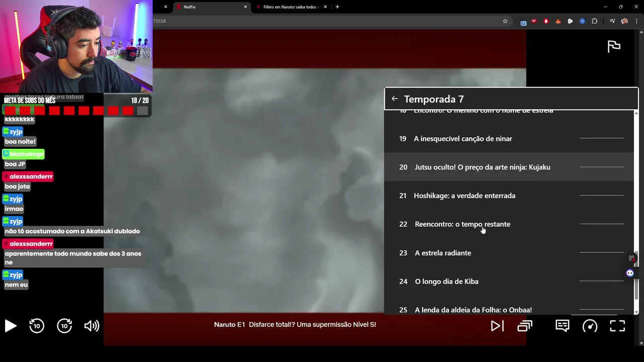
Task: Choose episode 23 A estrela radiante
Action: pos(509,253)
